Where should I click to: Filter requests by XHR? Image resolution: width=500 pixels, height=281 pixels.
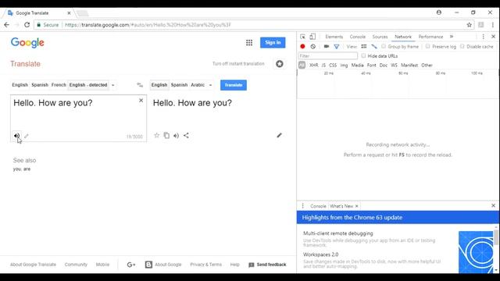(314, 65)
